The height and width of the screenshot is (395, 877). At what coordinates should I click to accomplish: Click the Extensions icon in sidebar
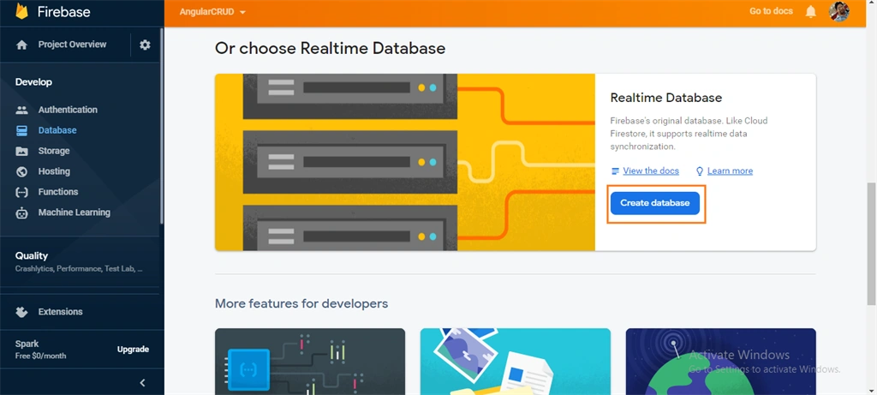[21, 312]
